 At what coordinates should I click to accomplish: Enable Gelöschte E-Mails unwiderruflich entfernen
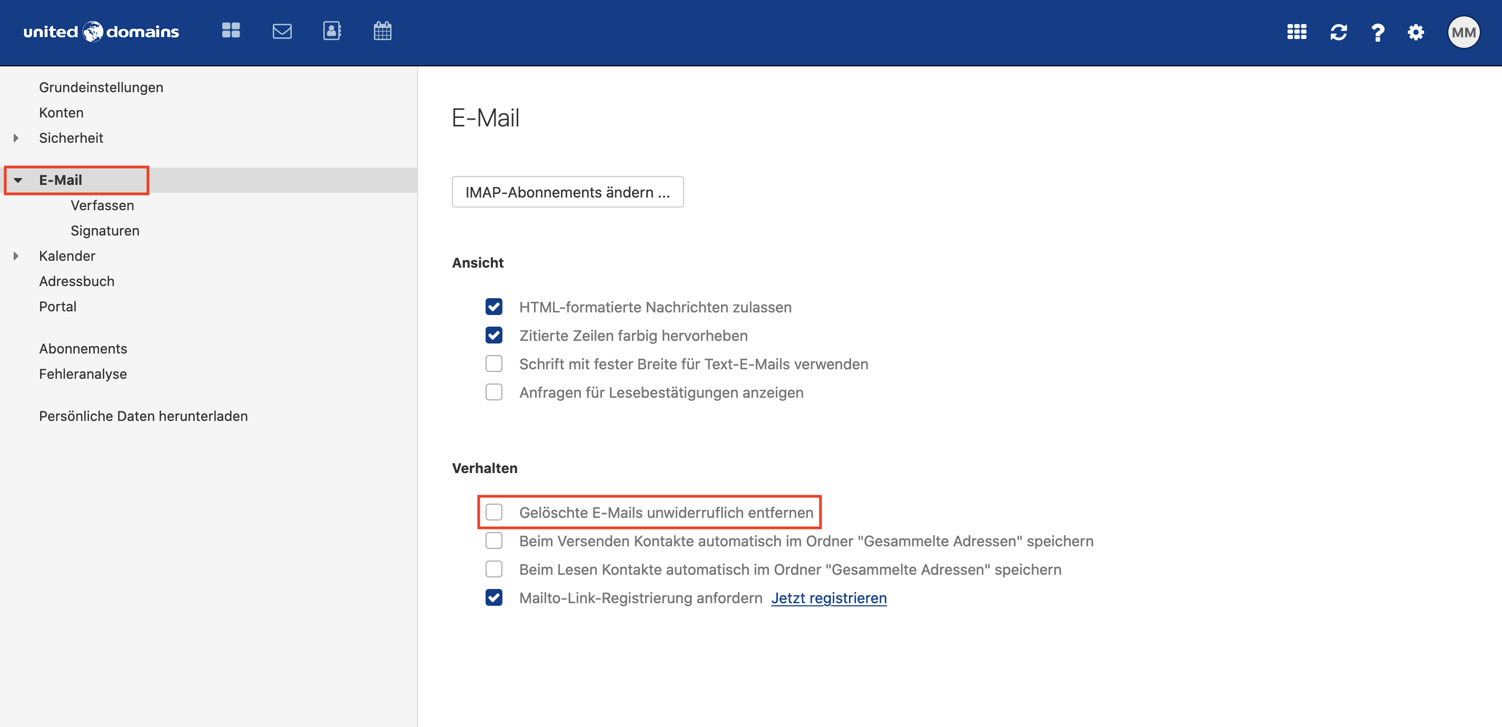494,512
